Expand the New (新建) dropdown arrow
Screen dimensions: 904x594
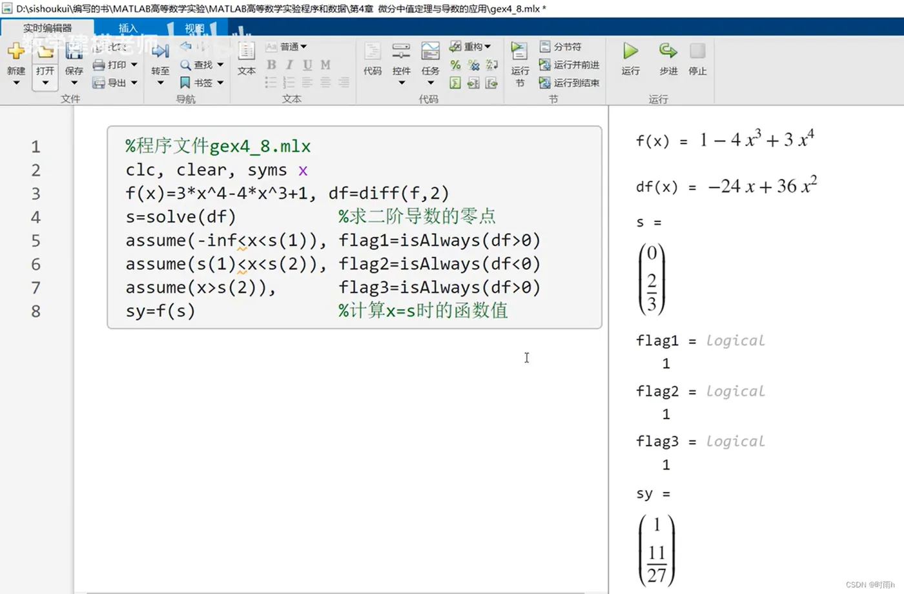tap(16, 83)
